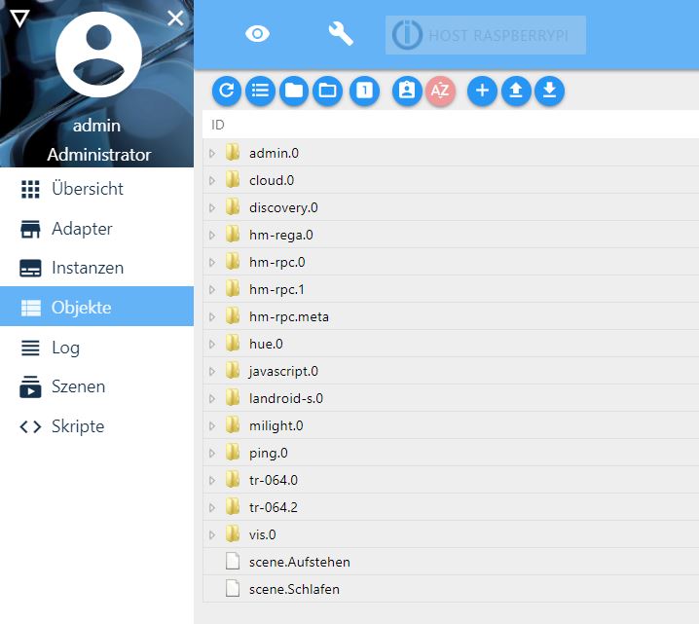The image size is (699, 624).
Task: Expand the landroid-s.0 tree node
Action: (x=212, y=398)
